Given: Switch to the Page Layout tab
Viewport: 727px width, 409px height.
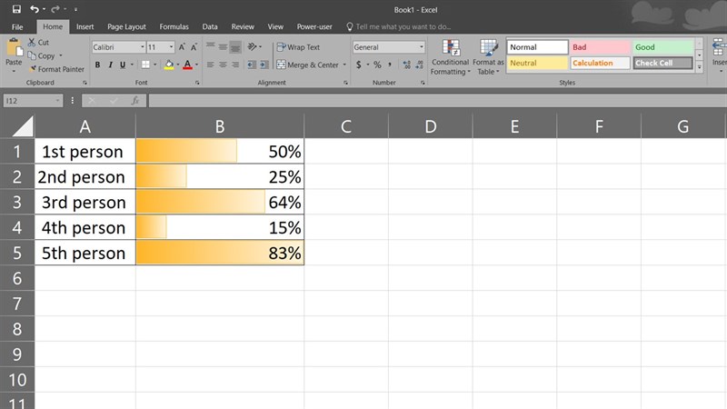Looking at the screenshot, I should coord(126,27).
